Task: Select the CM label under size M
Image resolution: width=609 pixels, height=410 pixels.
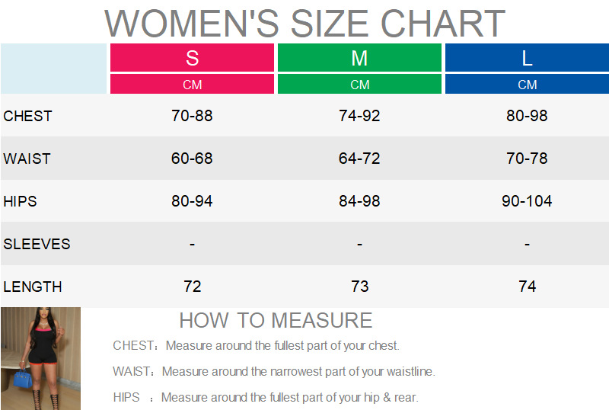Action: coord(359,85)
